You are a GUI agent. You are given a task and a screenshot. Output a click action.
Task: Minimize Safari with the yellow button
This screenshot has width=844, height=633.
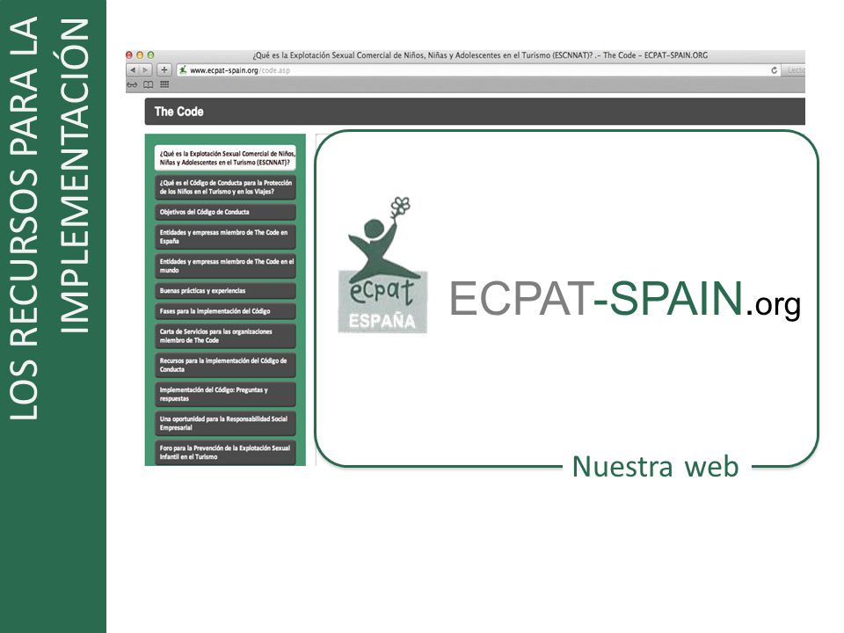(x=140, y=55)
